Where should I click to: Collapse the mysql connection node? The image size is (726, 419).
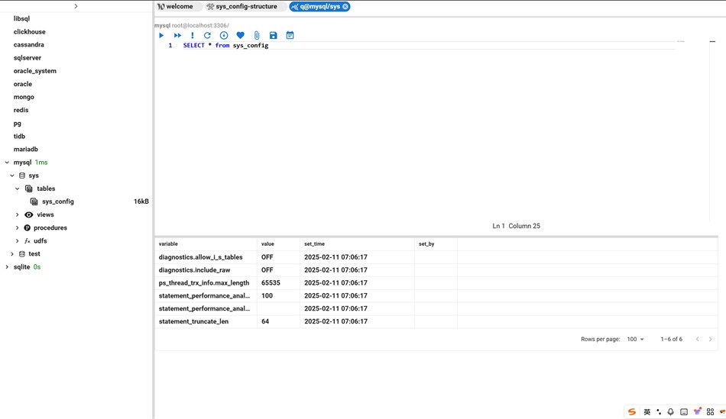pos(7,163)
